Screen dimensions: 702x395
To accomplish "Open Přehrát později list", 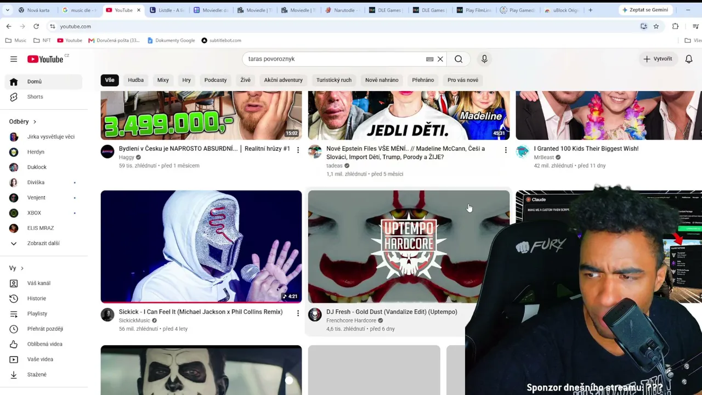I will coord(44,329).
